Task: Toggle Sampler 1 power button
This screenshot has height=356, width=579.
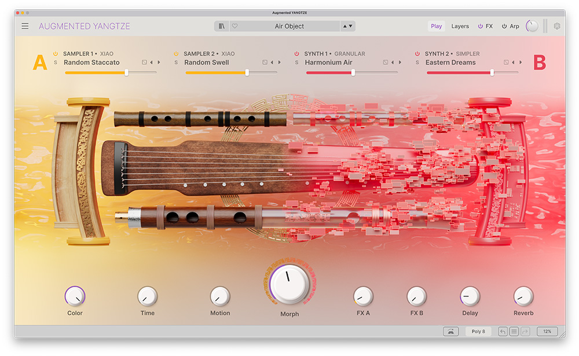Action: (56, 54)
